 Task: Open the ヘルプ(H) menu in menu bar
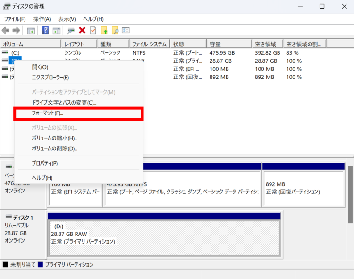click(x=93, y=19)
